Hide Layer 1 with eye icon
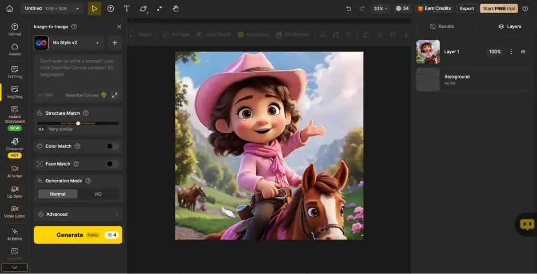Image resolution: width=537 pixels, height=274 pixels. [523, 52]
